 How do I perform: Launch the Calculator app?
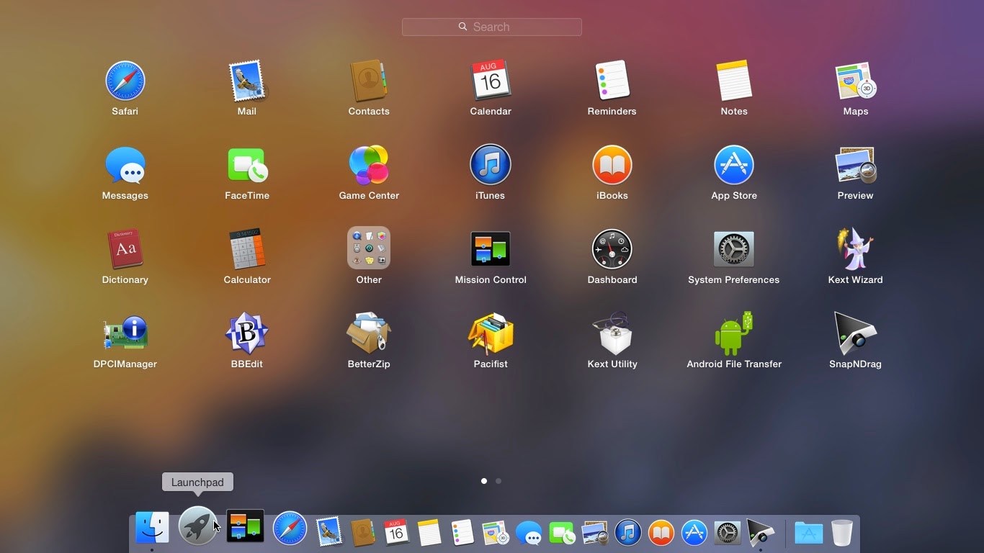[247, 249]
